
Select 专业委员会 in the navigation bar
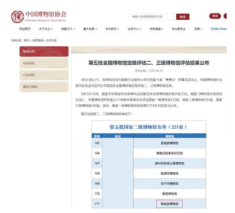(179, 29)
